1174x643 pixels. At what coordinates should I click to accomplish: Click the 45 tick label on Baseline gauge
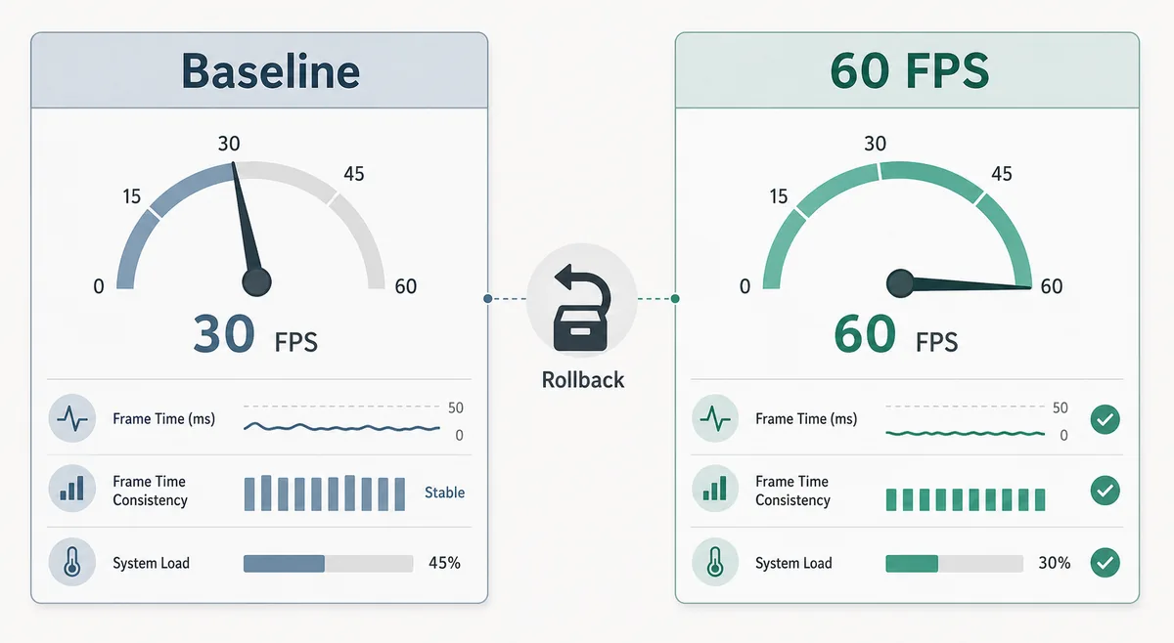pos(353,174)
